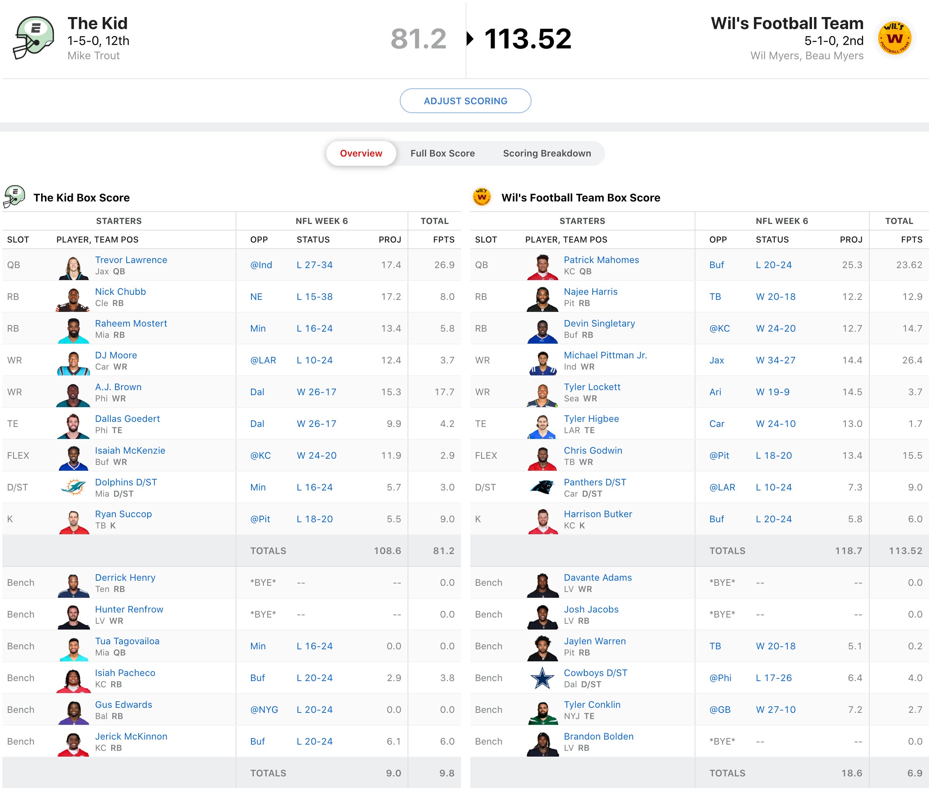
Task: Click Chris Godwin opponent @Pit link
Action: pos(719,456)
